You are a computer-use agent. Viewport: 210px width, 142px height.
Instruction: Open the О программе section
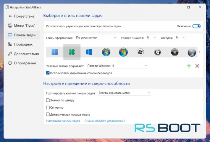pyautogui.click(x=23, y=63)
